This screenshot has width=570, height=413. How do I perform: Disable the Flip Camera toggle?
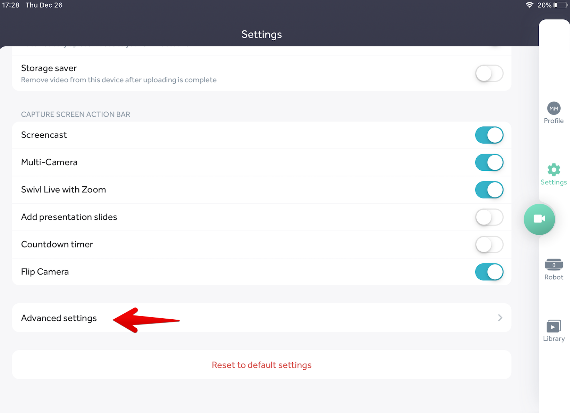[489, 272]
